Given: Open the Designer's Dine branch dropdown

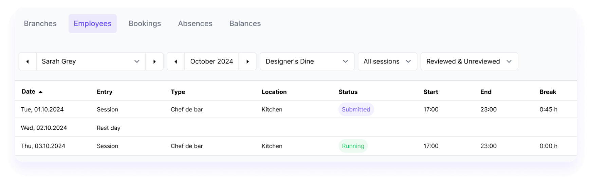Looking at the screenshot, I should point(307,61).
